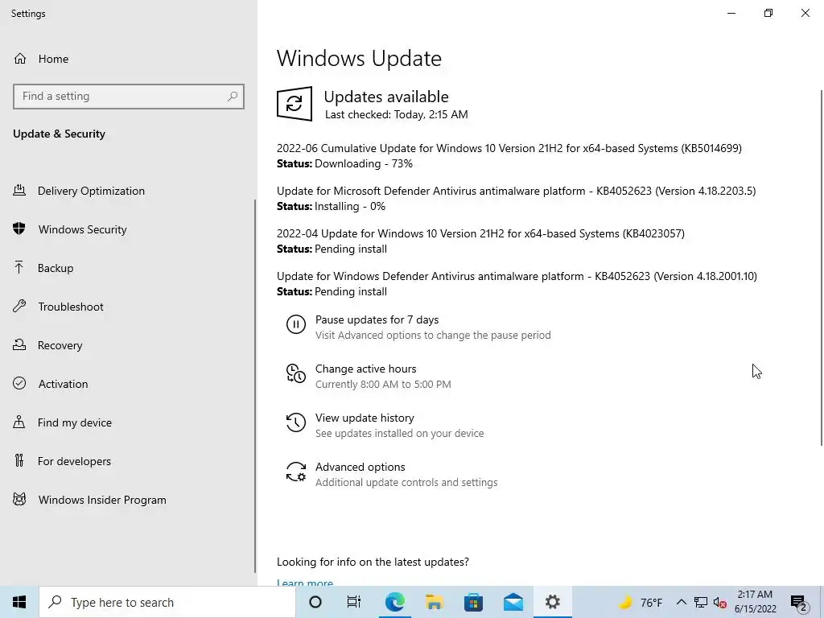Click the Home house icon in sidebar
Image resolution: width=824 pixels, height=618 pixels.
pos(20,58)
